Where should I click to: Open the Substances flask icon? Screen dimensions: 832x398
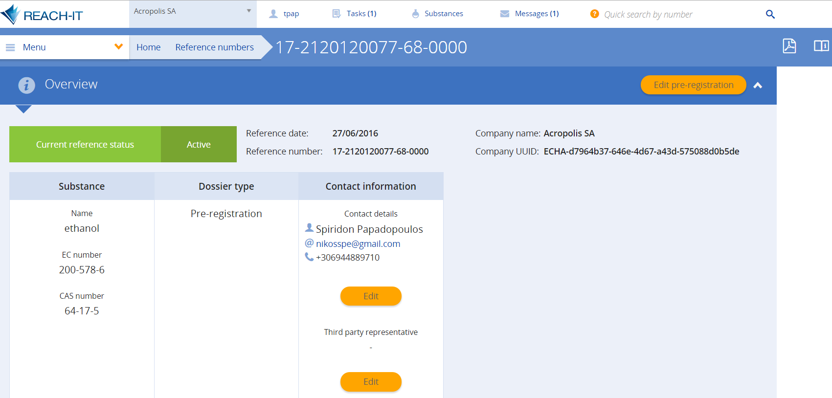[415, 14]
